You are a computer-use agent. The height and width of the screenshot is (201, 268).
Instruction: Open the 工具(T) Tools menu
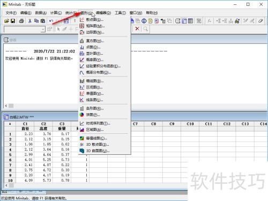point(120,13)
